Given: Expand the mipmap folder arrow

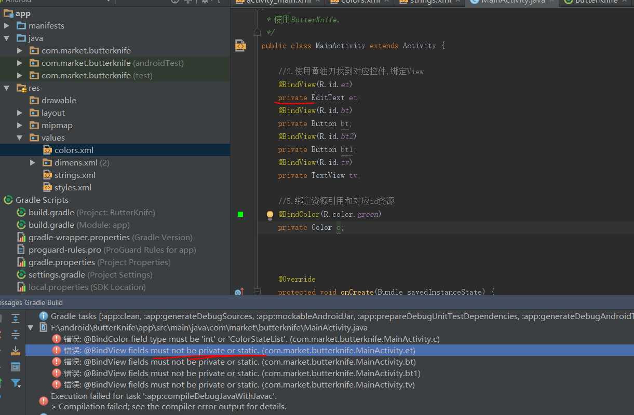Looking at the screenshot, I should [x=19, y=125].
